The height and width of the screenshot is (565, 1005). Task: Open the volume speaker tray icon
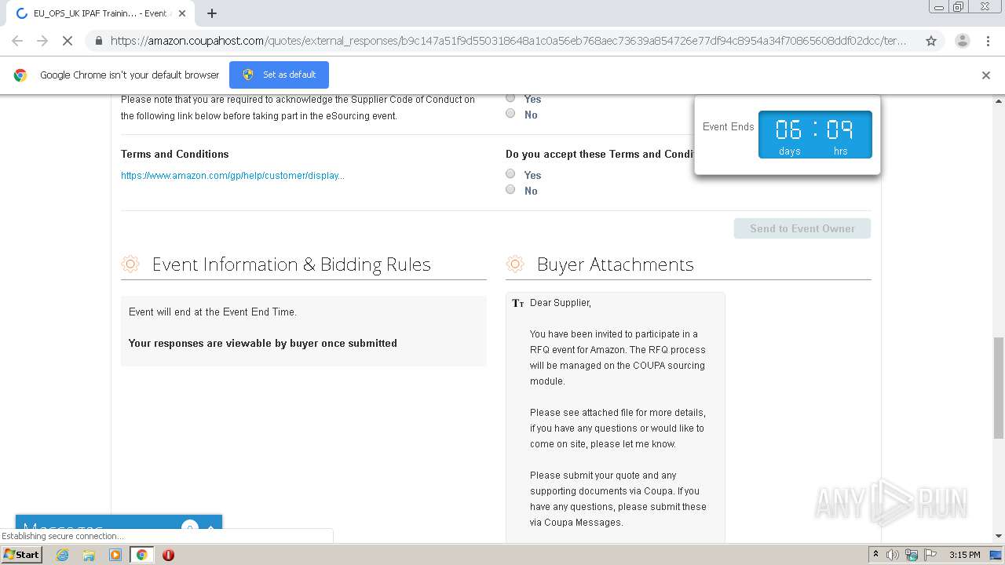[x=893, y=555]
